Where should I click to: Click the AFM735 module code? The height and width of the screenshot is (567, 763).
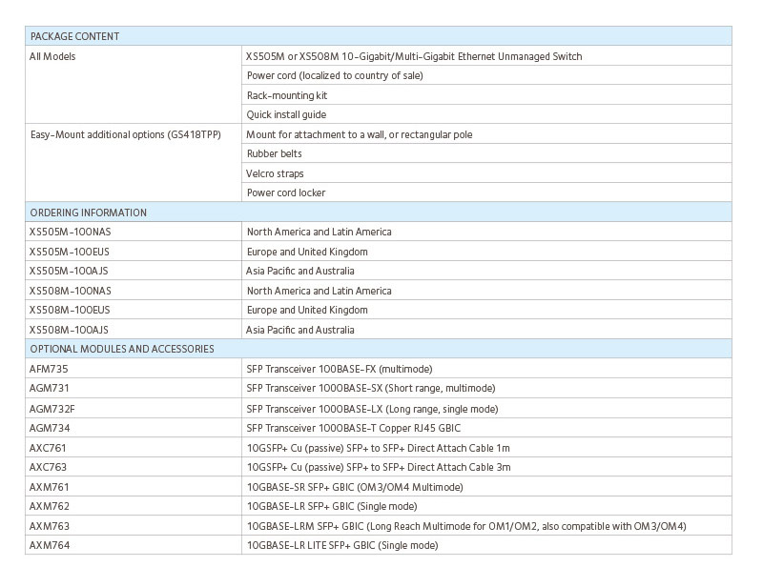point(49,369)
